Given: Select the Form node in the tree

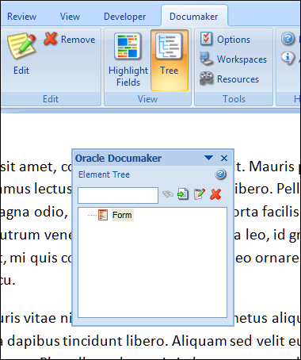Looking at the screenshot, I should (122, 215).
